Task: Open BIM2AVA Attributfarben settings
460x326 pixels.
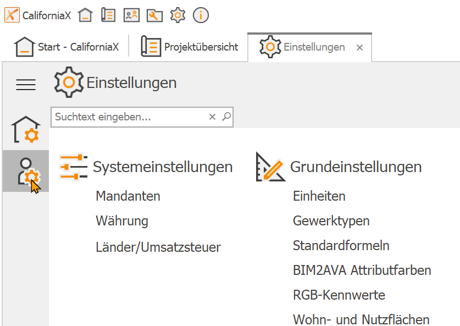Action: coord(362,270)
